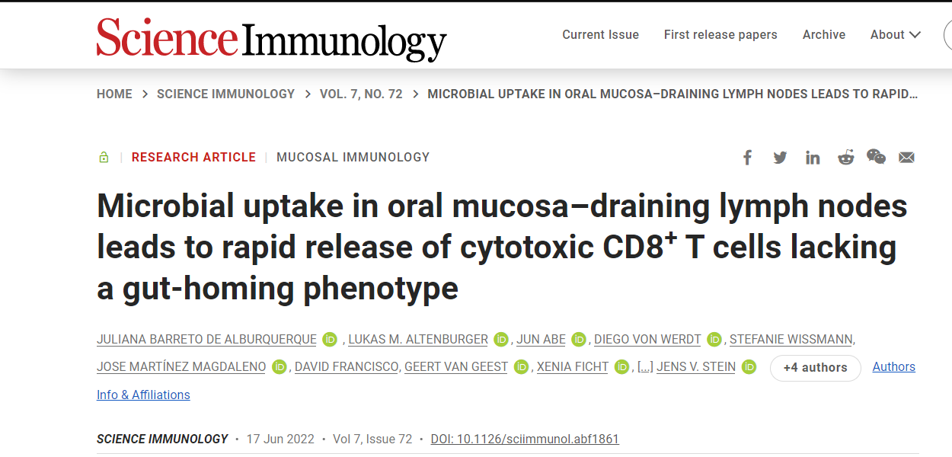Open the Current Issue menu item
The height and width of the screenshot is (457, 952).
pos(600,35)
